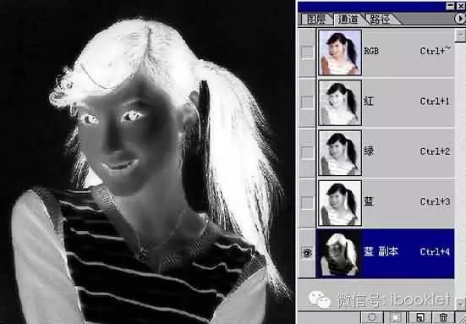The height and width of the screenshot is (324, 466).
Task: Select the RGB channel thumbnail
Action: click(340, 52)
